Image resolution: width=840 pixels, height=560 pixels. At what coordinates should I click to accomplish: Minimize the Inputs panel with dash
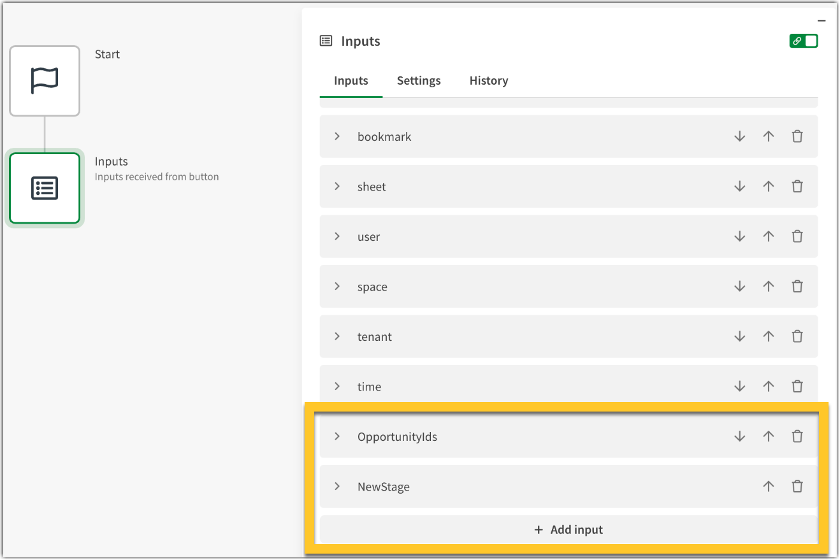822,21
